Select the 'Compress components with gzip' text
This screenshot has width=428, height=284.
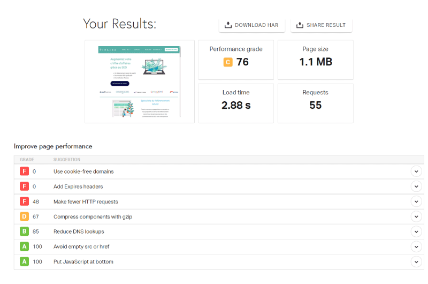pyautogui.click(x=93, y=216)
